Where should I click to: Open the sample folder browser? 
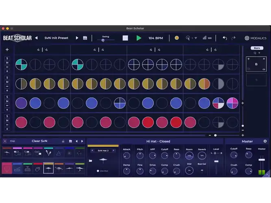pyautogui.click(x=90, y=161)
